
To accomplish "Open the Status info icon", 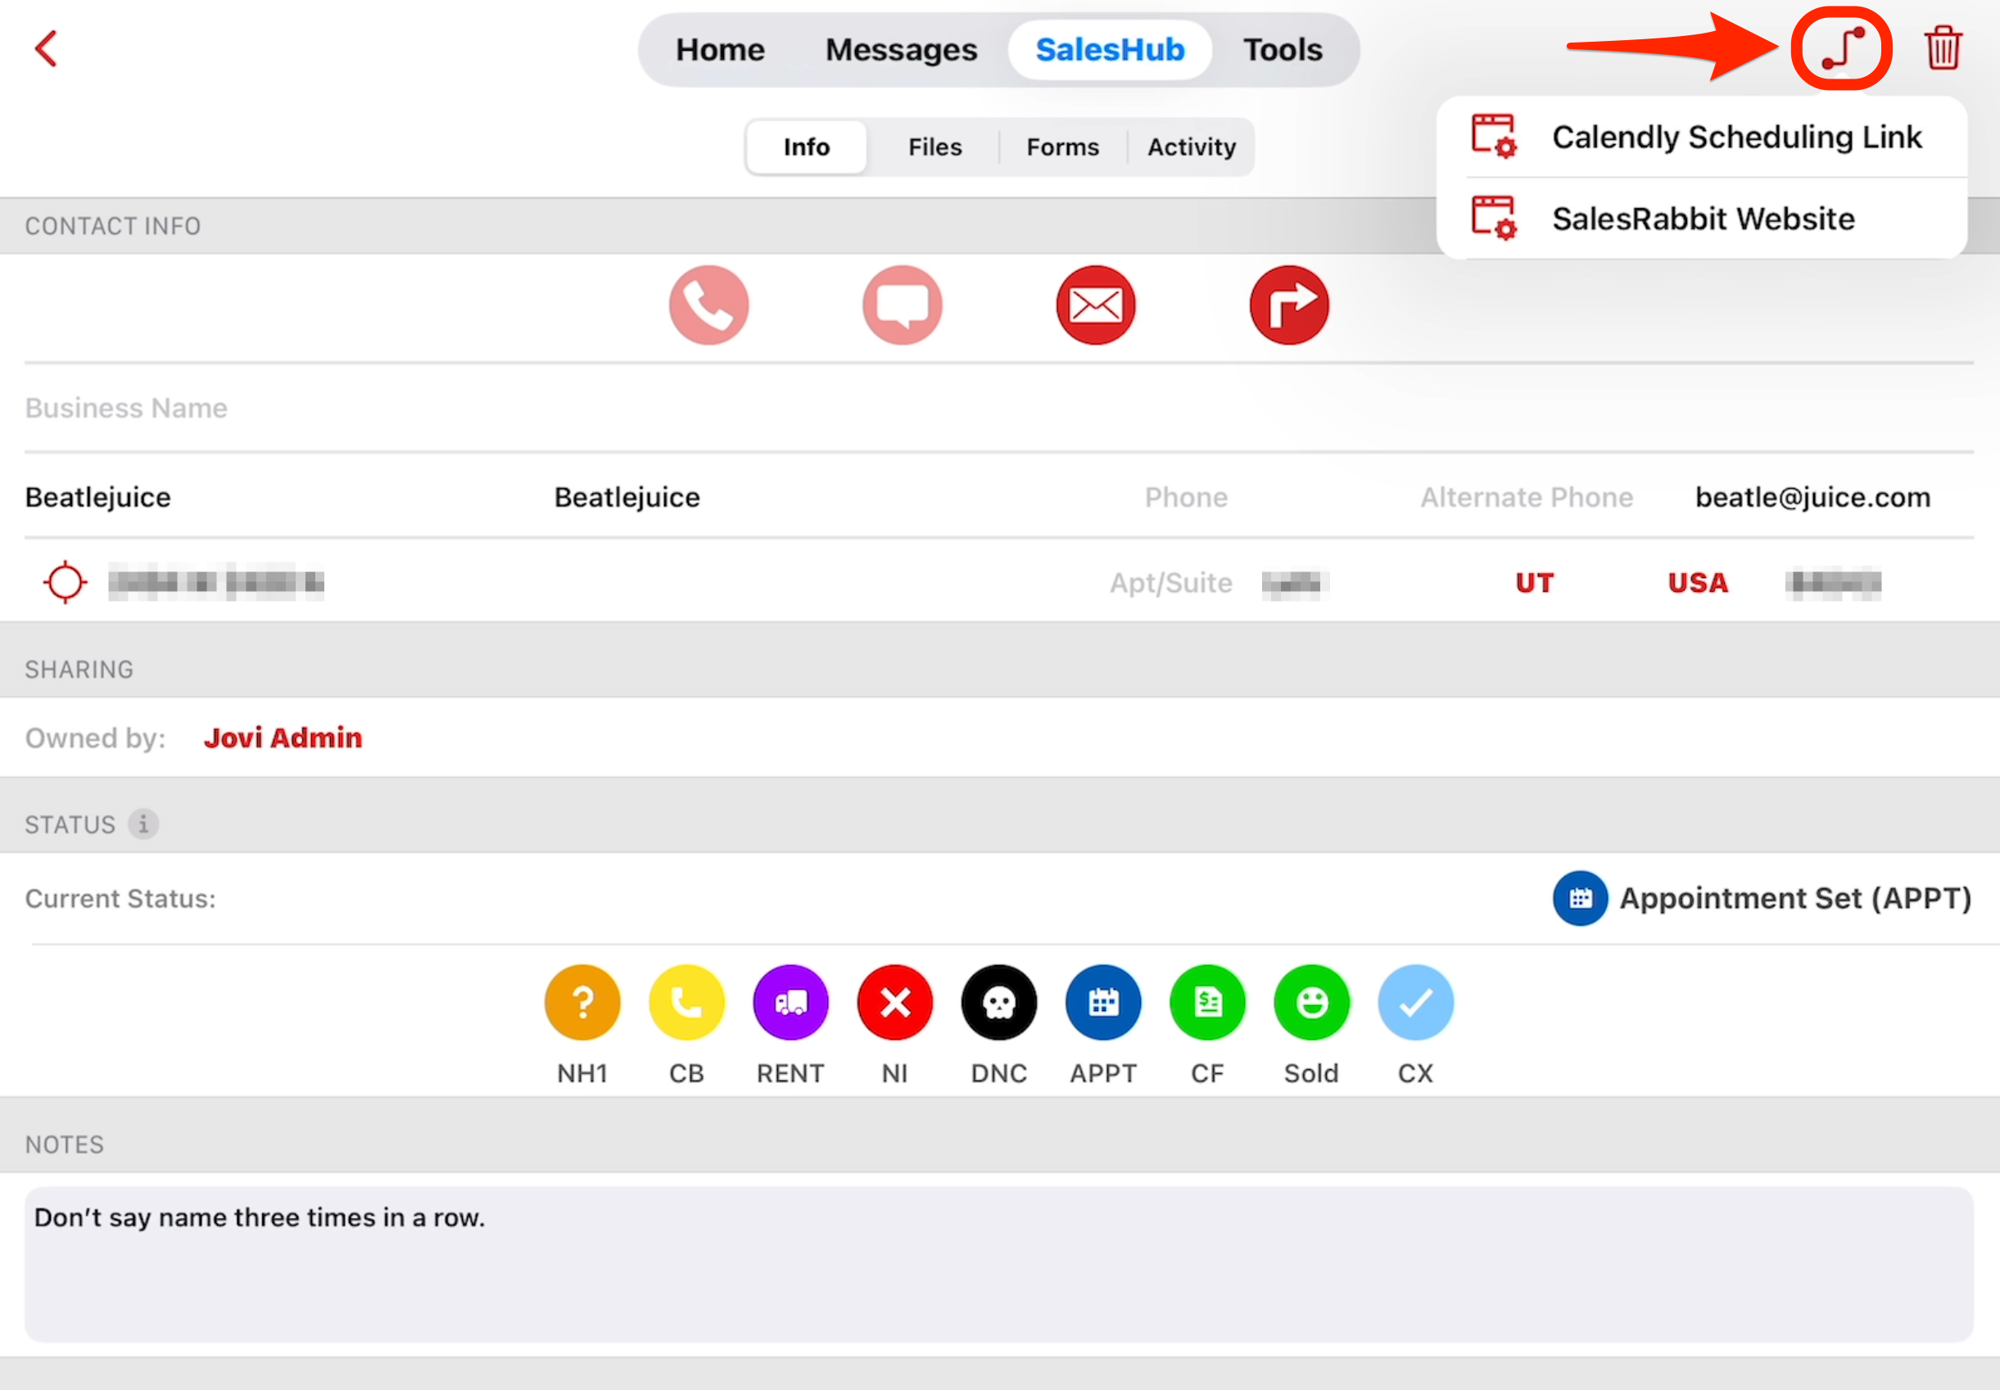I will 143,823.
